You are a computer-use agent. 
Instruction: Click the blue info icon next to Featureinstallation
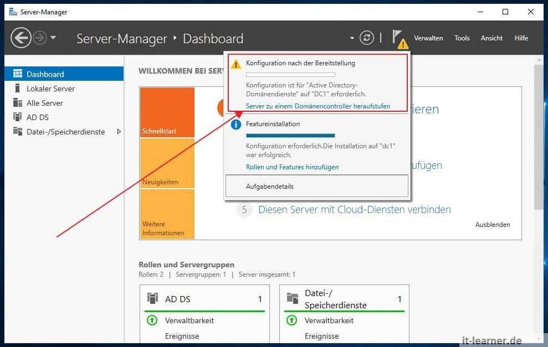point(235,124)
